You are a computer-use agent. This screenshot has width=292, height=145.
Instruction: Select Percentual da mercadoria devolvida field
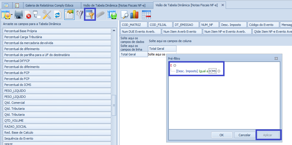click(57, 43)
